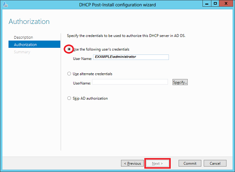Screen dimensions: 235x172
Task: Maximize the DHCP configuration wizard window
Action: [x=215, y=3]
